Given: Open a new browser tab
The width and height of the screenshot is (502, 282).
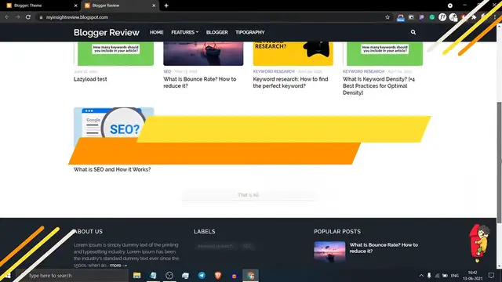Looking at the screenshot, I should point(166,5).
